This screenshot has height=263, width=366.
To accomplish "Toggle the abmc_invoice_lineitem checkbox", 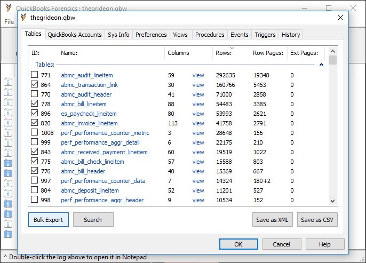I will click(34, 123).
